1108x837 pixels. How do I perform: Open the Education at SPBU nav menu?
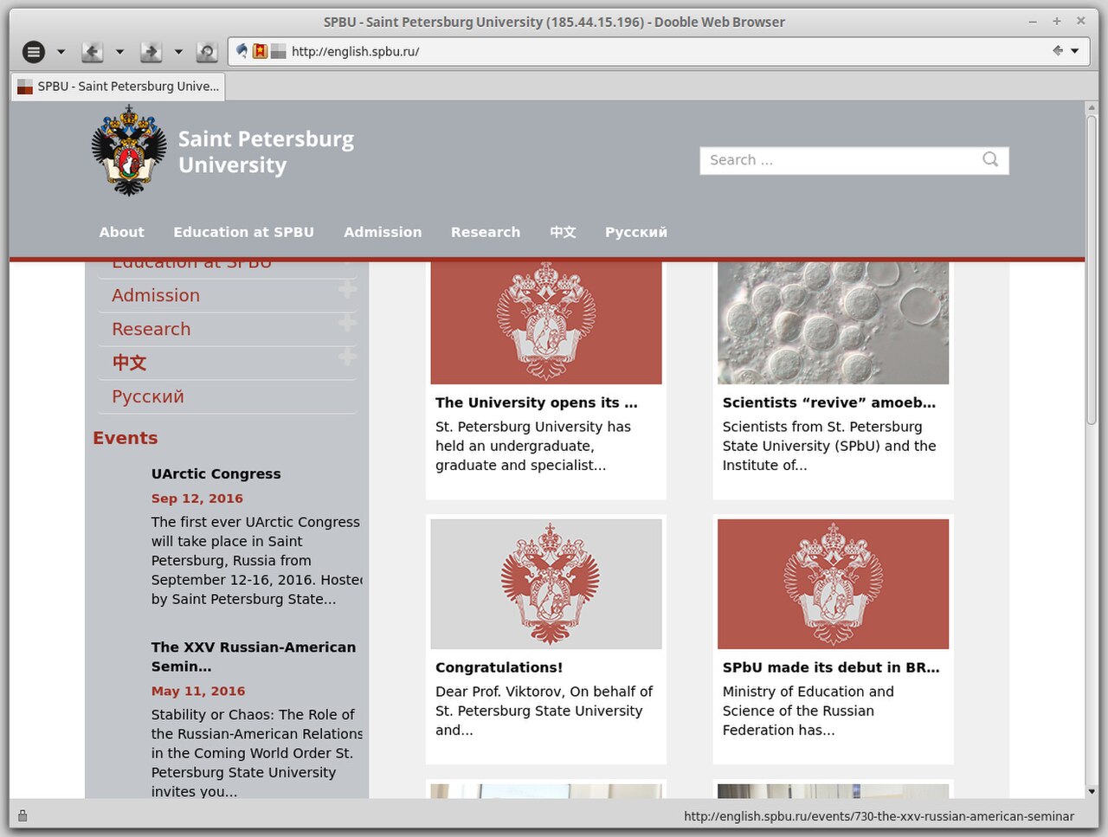(243, 232)
